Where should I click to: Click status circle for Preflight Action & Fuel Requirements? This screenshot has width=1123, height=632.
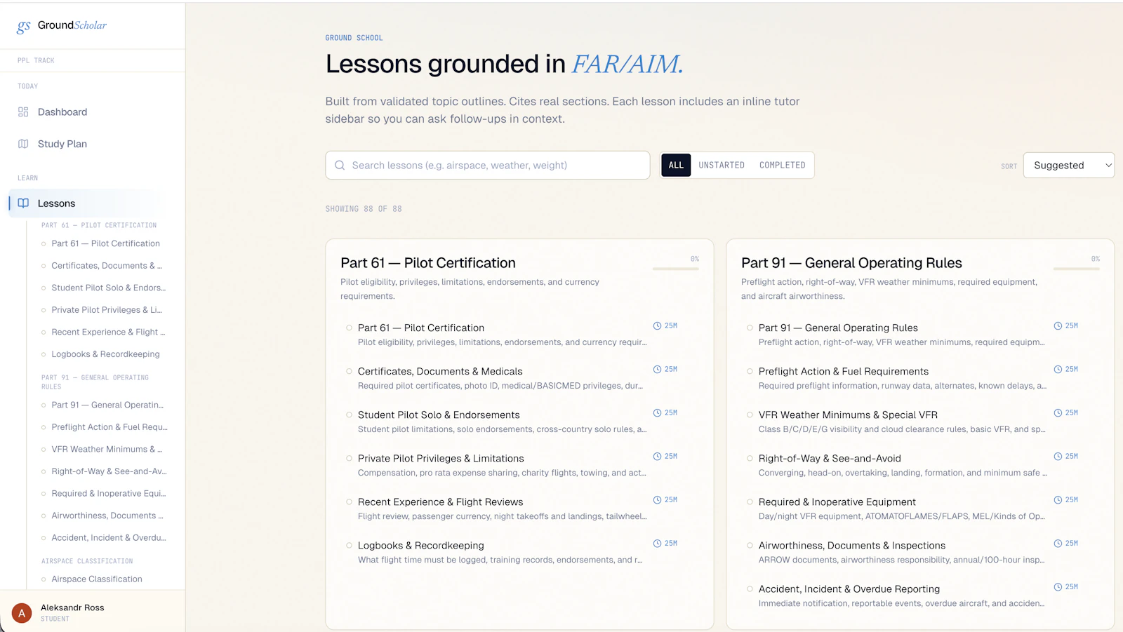pos(750,371)
